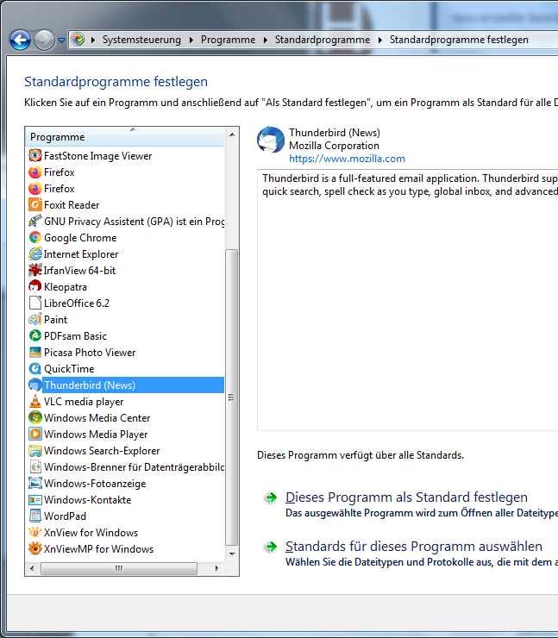Open the https://www.mozilla.com link
The image size is (558, 638).
347,159
